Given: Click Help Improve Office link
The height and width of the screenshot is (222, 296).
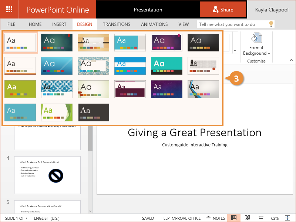Looking at the screenshot, I should tap(181, 218).
